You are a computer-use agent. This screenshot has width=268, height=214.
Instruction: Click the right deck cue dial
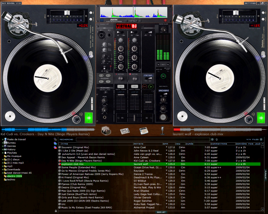[x=248, y=119]
